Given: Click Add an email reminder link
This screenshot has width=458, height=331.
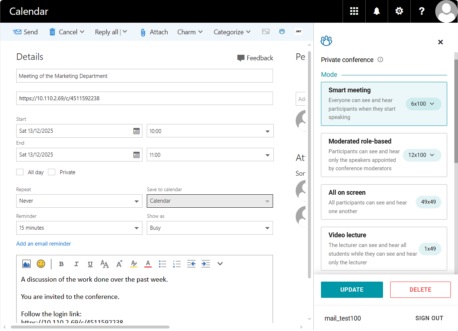Looking at the screenshot, I should pos(44,244).
